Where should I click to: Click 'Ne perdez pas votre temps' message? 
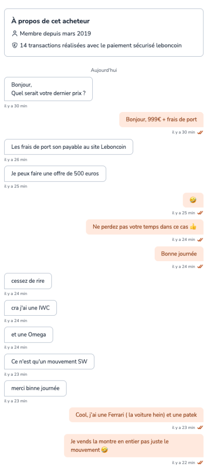tap(145, 227)
